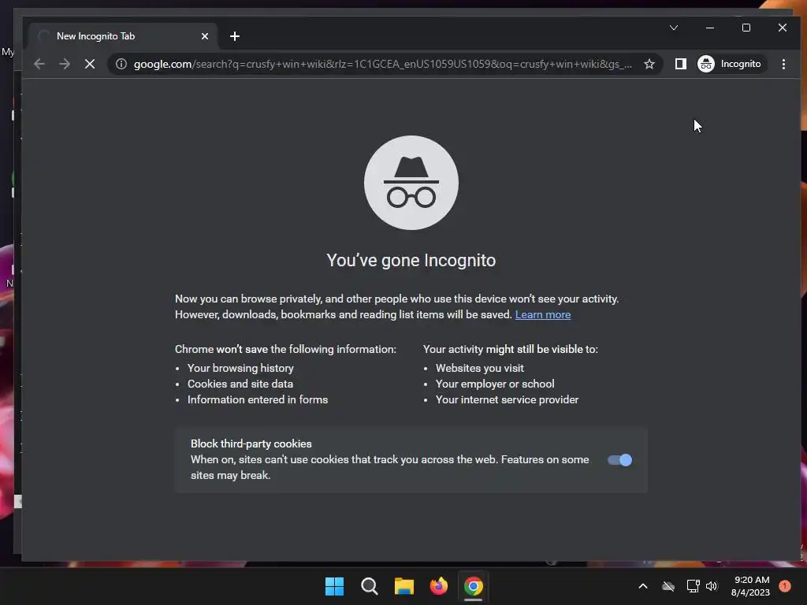Image resolution: width=807 pixels, height=605 pixels.
Task: Click the 'You've gone Incognito' heading
Action: pos(411,260)
